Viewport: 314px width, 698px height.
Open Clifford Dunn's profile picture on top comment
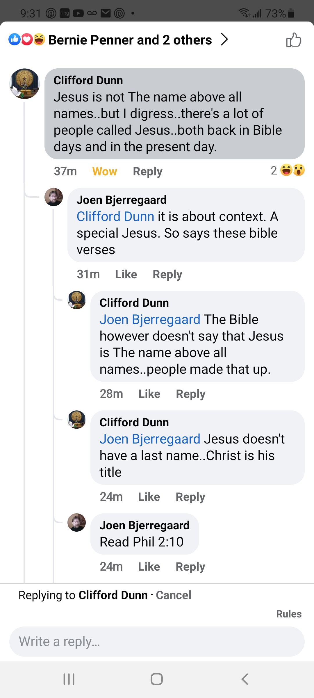pos(25,84)
